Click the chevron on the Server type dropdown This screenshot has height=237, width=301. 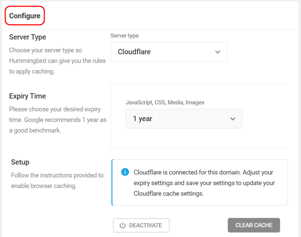[x=218, y=52]
